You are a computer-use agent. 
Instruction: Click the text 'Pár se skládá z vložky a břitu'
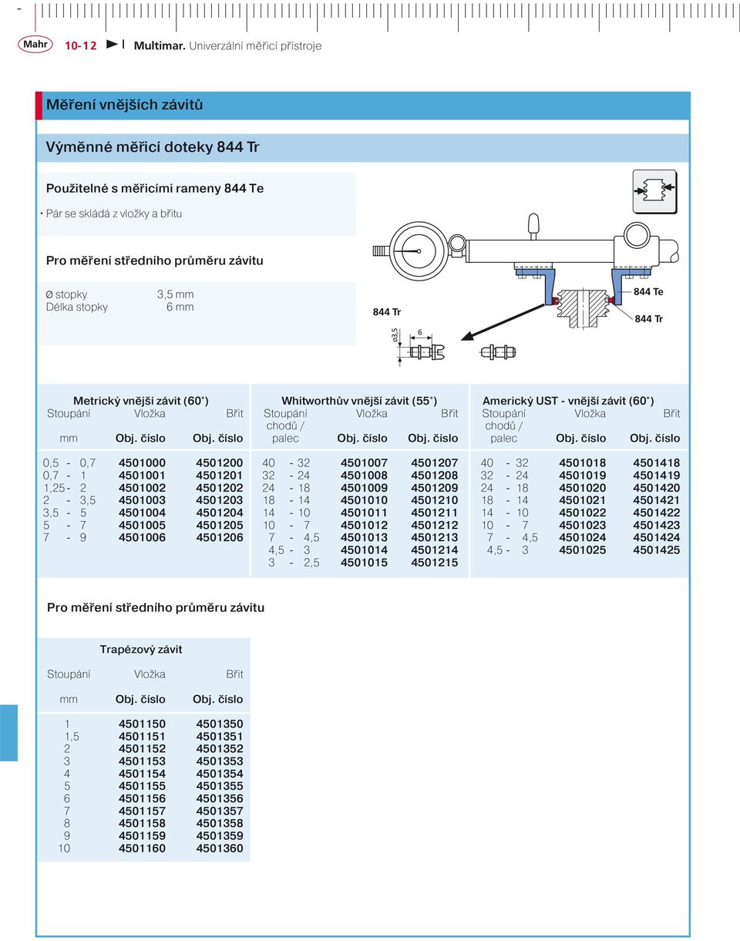[x=114, y=213]
